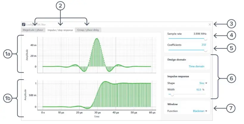Open the Group / phase delay tab

click(x=88, y=30)
